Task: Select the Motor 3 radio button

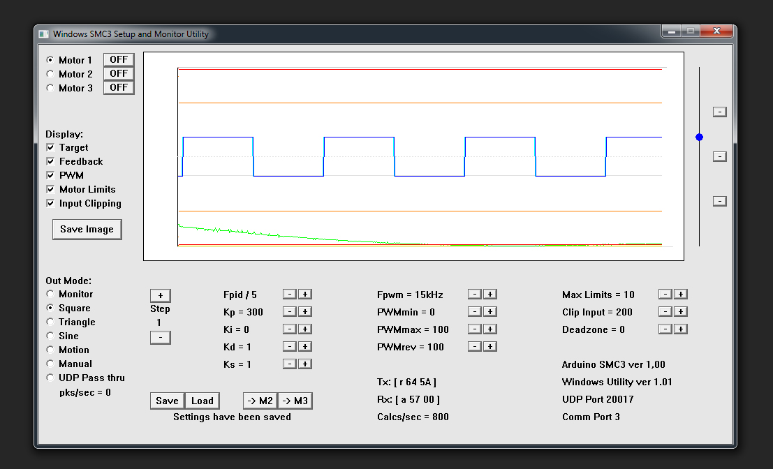Action: (x=50, y=88)
